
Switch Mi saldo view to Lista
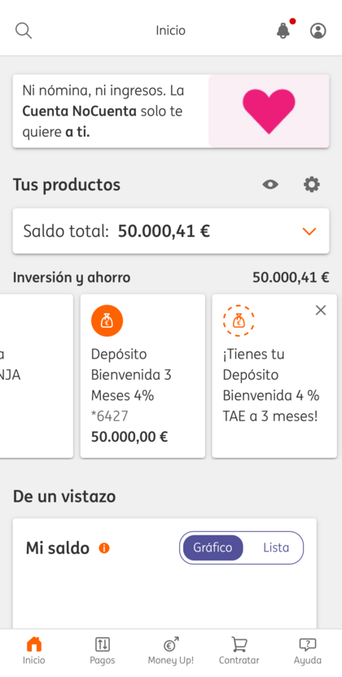tap(276, 547)
